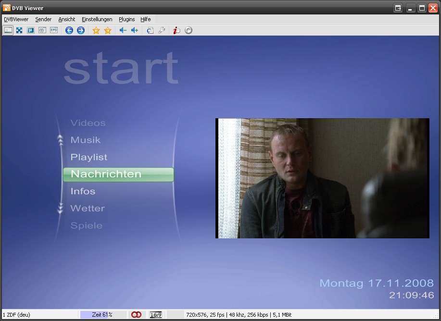441x321 pixels.
Task: Open the Sender menu
Action: pyautogui.click(x=43, y=19)
